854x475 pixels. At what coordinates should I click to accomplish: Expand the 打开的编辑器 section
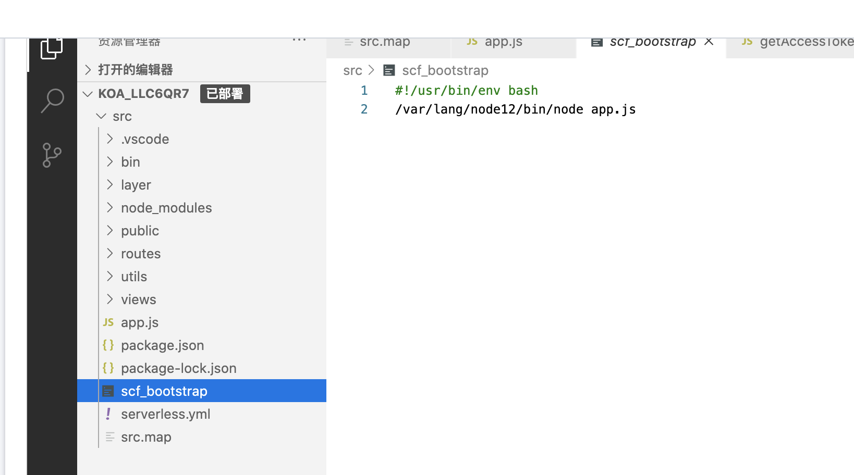pyautogui.click(x=202, y=70)
